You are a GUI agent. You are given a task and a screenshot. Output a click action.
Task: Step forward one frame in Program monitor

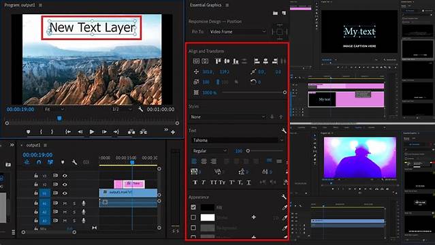tap(104, 132)
